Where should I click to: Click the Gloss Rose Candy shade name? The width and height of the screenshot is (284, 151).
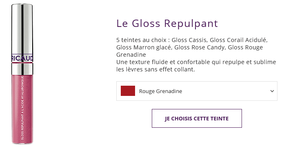tap(200, 47)
